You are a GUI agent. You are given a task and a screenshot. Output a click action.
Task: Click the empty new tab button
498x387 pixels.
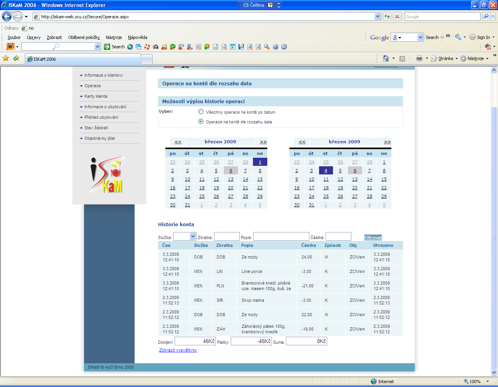coord(147,59)
